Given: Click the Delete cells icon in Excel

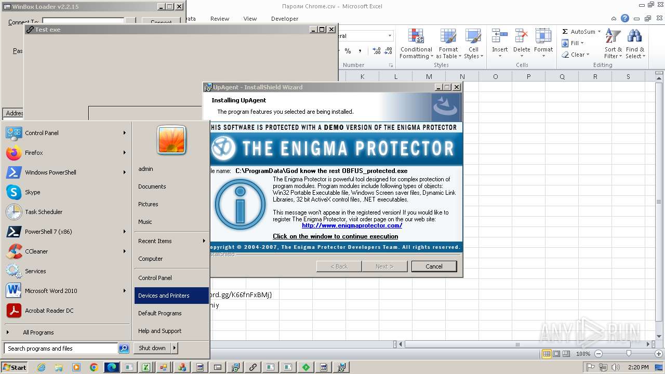Looking at the screenshot, I should (x=522, y=36).
